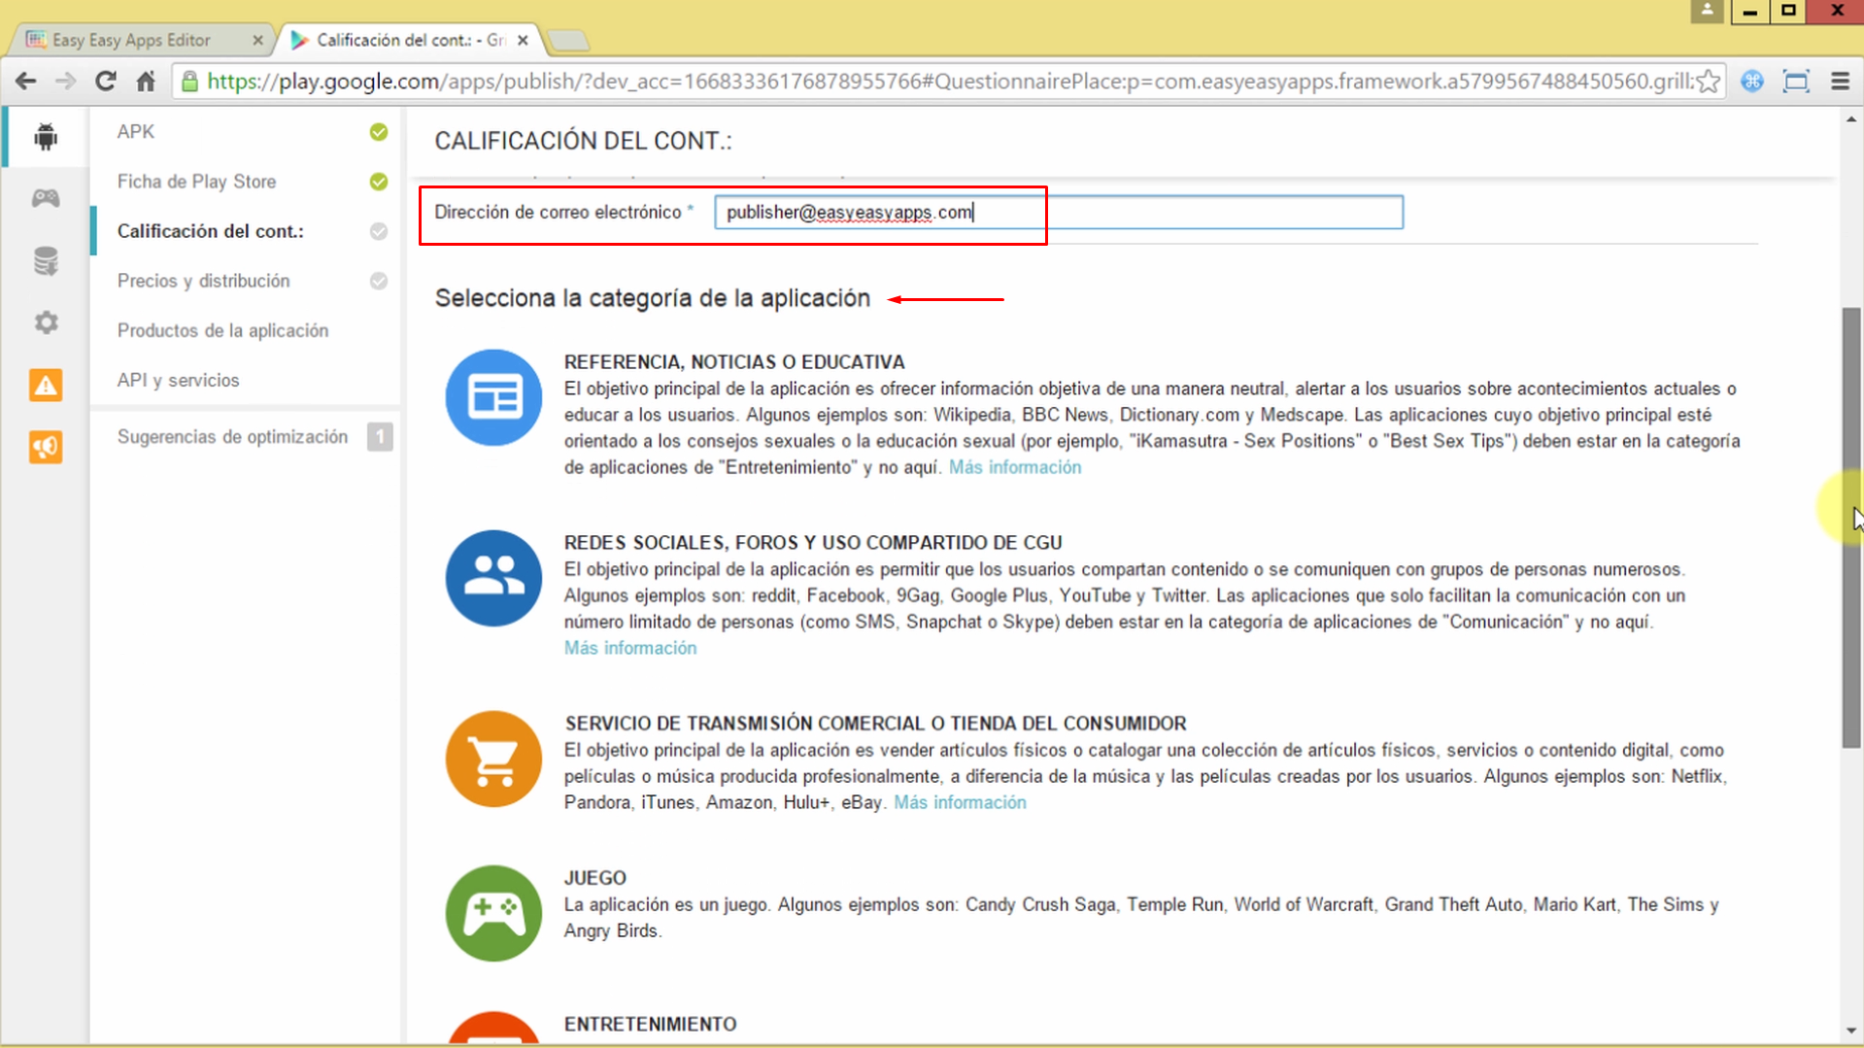Screen dimensions: 1864x1048
Task: Open Reports via the database icon
Action: [x=45, y=260]
